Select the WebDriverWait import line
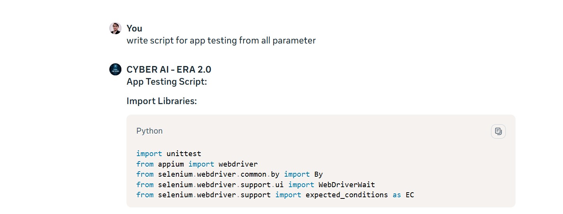This screenshot has width=563, height=214. 256,184
